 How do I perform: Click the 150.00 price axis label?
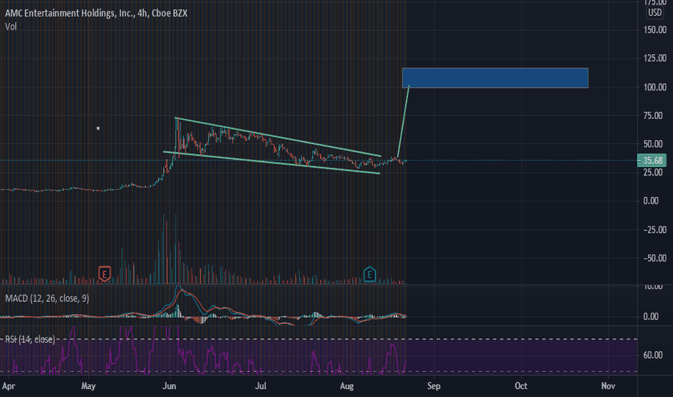[x=654, y=30]
